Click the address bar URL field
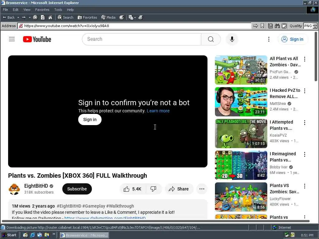The width and height of the screenshot is (319, 239). coord(135,26)
